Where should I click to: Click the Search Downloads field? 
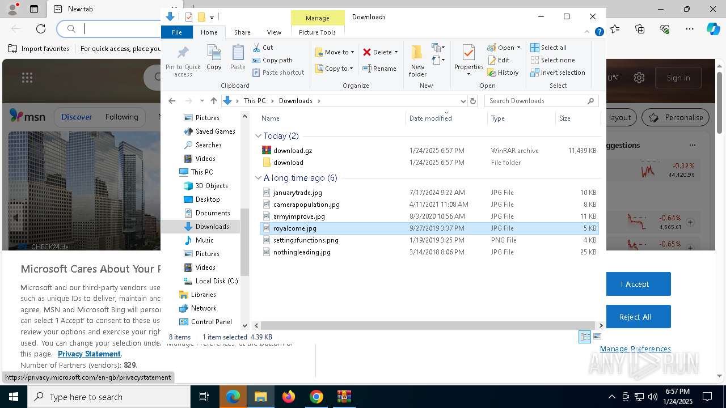[542, 101]
